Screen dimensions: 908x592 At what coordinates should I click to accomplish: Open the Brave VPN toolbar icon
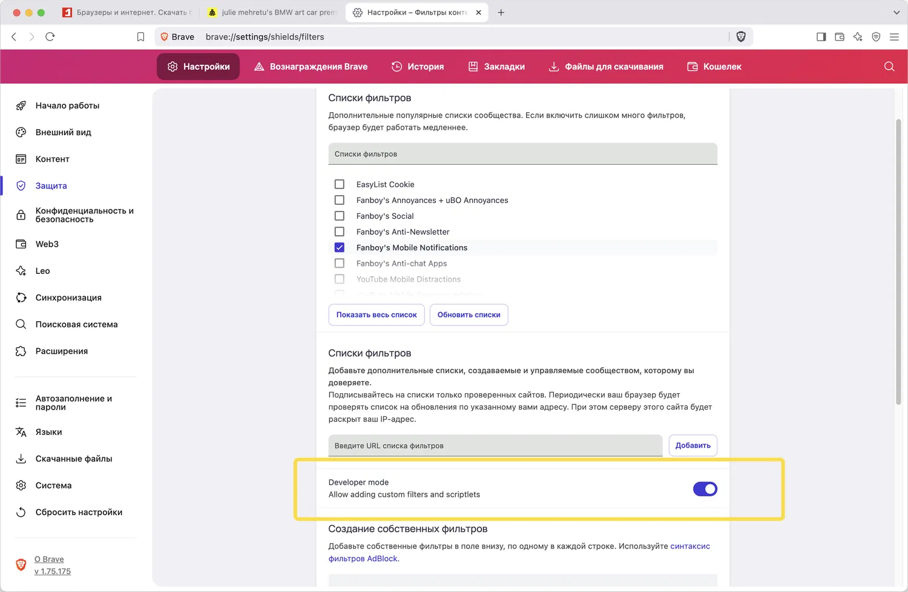pos(876,37)
